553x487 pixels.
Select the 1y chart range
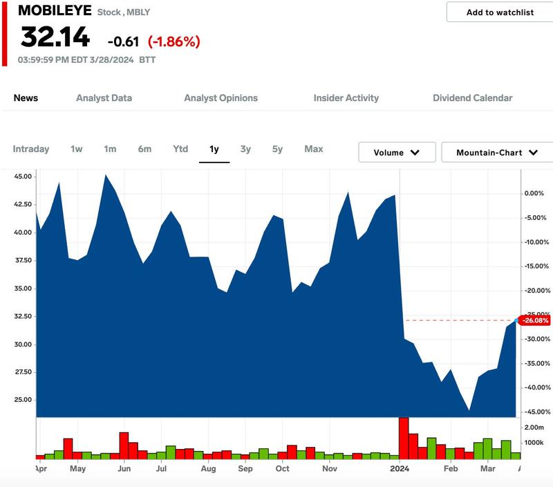click(214, 149)
